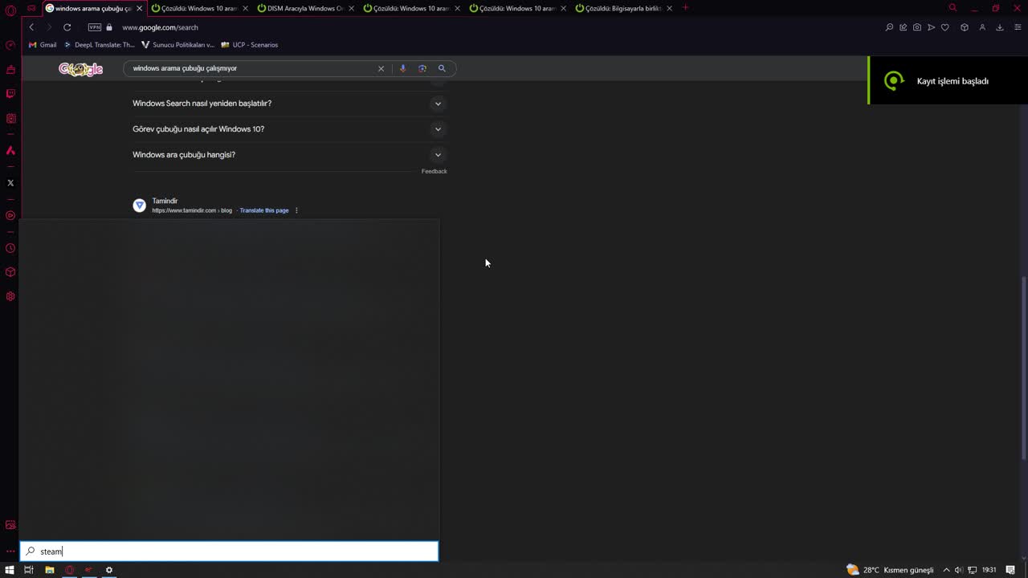Image resolution: width=1028 pixels, height=578 pixels.
Task: Open the 'Translate this page' link
Action: click(263, 210)
